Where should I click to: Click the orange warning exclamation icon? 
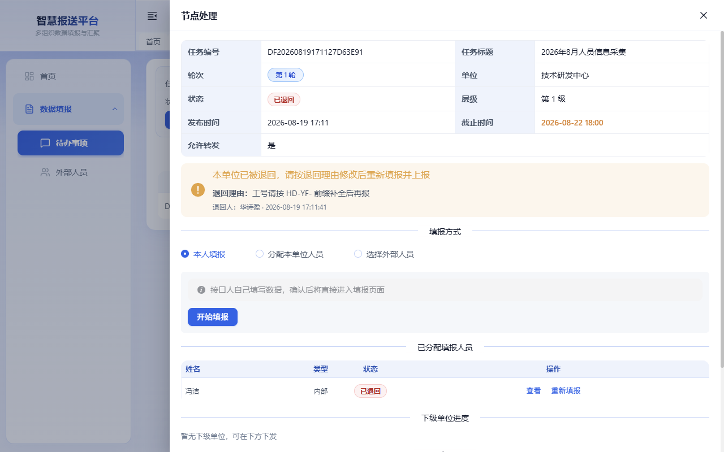click(x=198, y=190)
